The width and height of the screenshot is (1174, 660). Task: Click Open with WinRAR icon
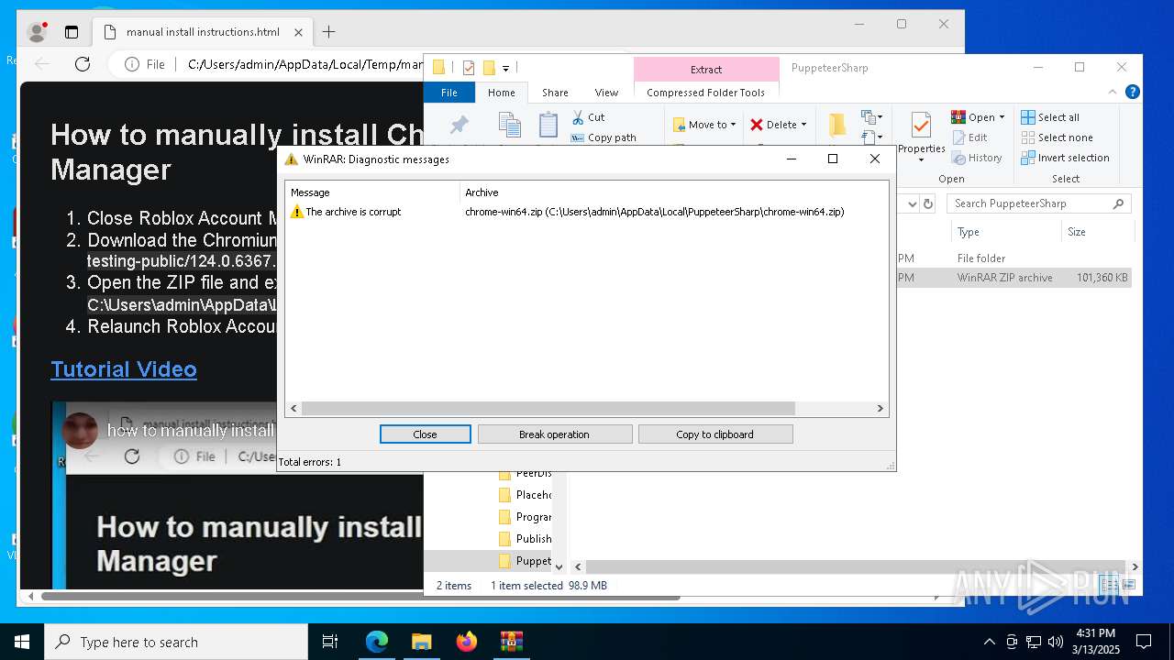[958, 117]
